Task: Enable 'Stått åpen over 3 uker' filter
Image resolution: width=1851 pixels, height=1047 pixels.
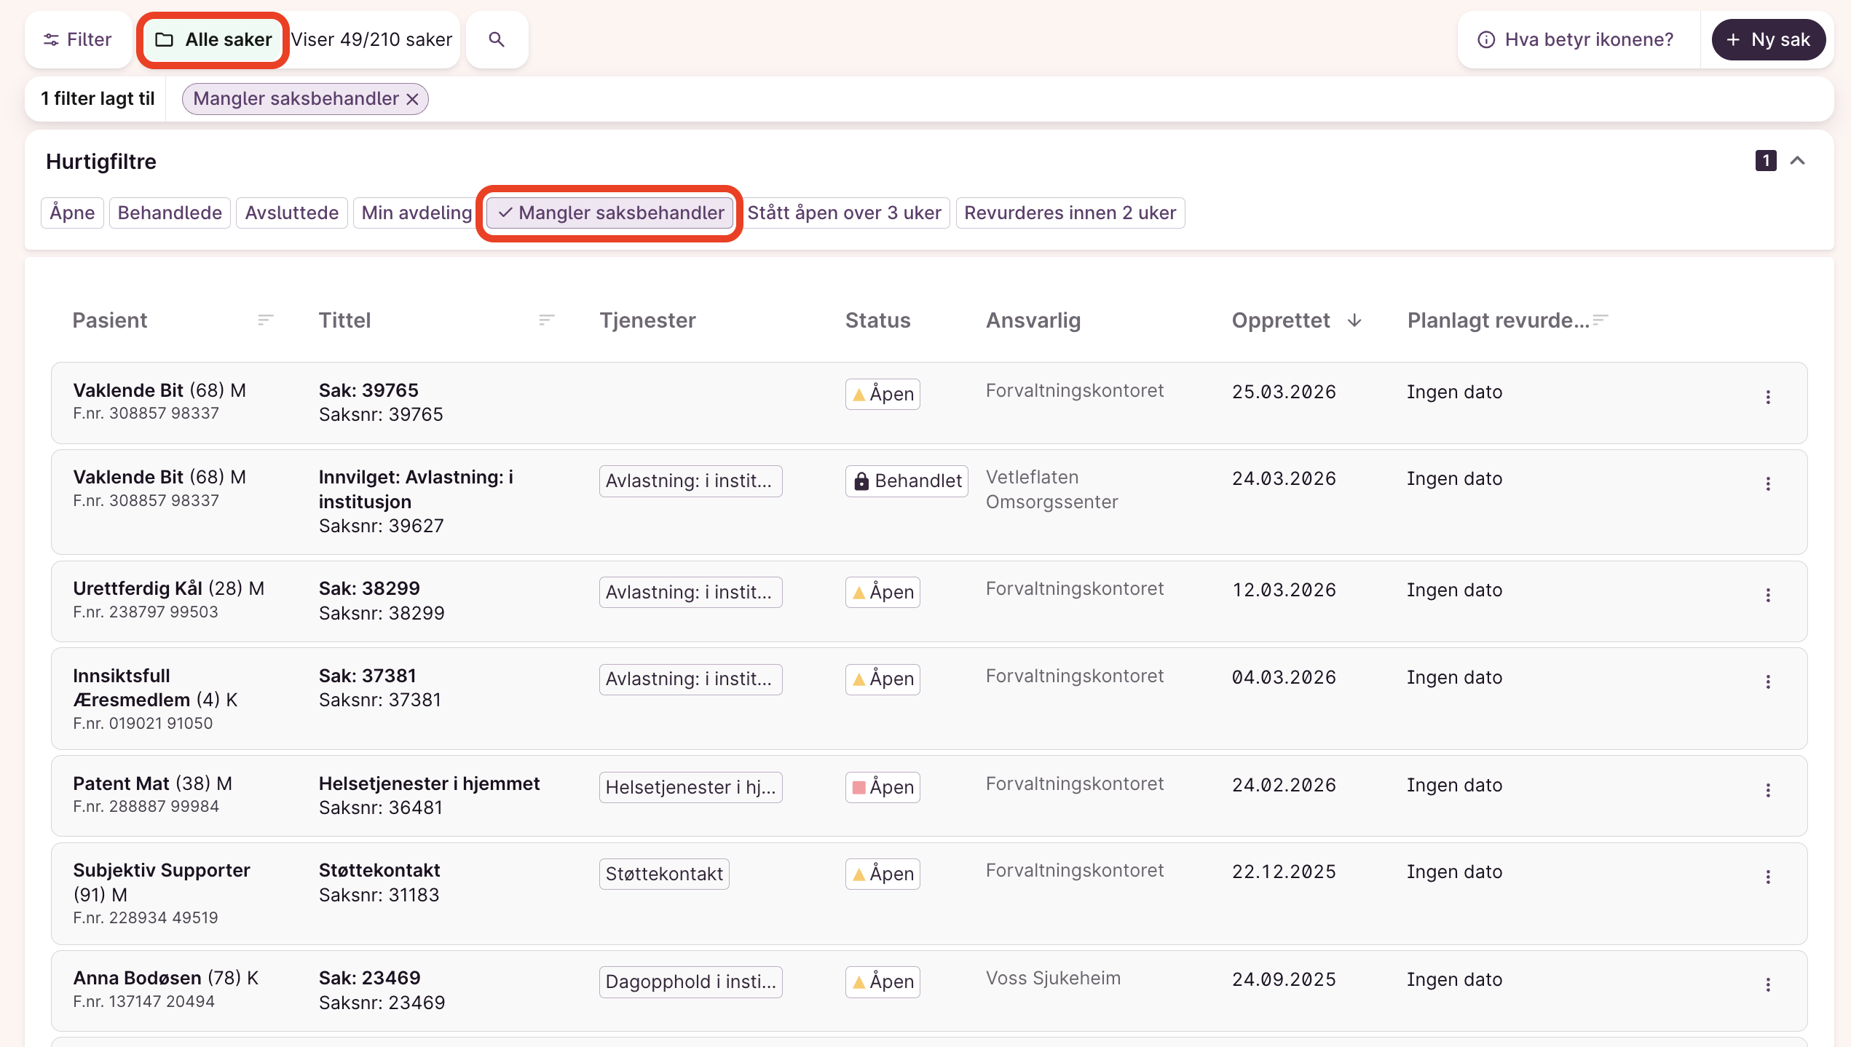Action: [844, 213]
